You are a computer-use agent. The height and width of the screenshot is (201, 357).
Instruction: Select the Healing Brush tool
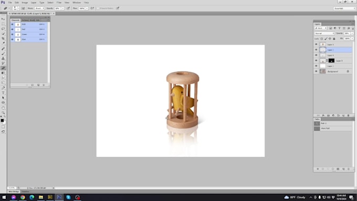point(3,49)
